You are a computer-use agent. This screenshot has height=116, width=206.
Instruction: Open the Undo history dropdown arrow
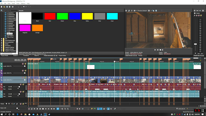[x=26, y=7]
